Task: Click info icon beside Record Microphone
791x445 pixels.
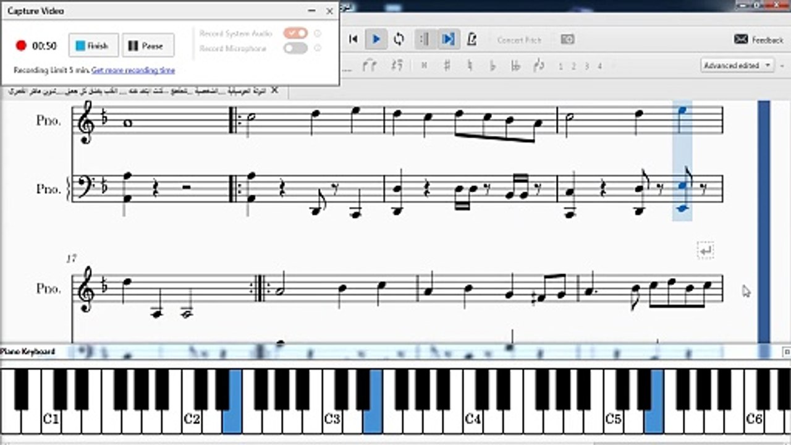Action: coord(318,48)
